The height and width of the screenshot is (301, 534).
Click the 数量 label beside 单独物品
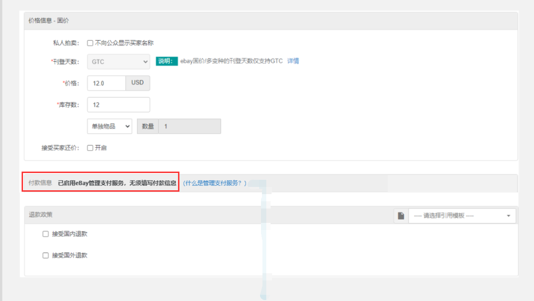pos(148,126)
